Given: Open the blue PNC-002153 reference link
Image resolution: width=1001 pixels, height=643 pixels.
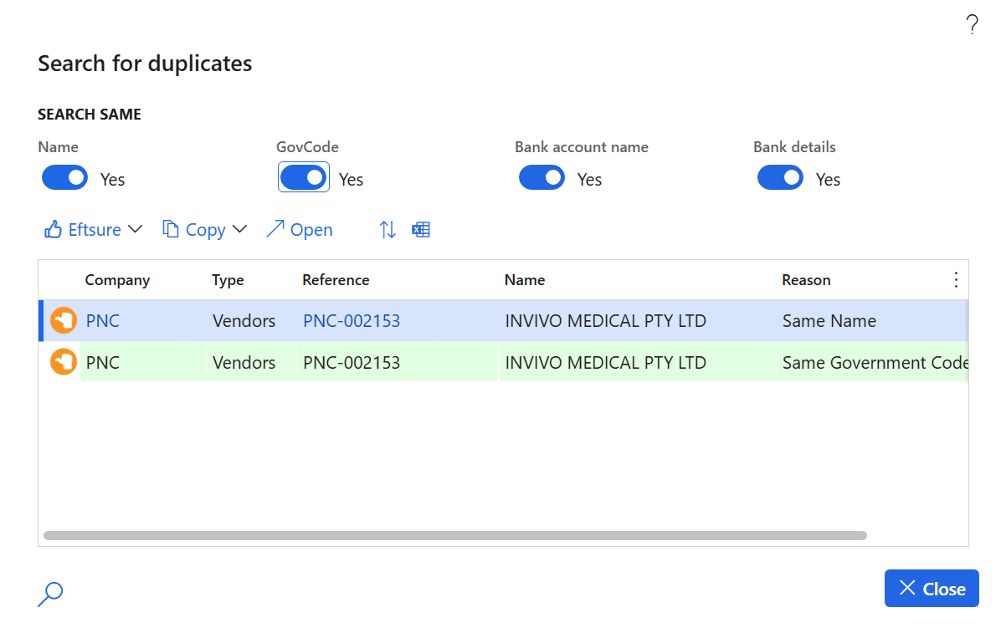Looking at the screenshot, I should pyautogui.click(x=352, y=321).
